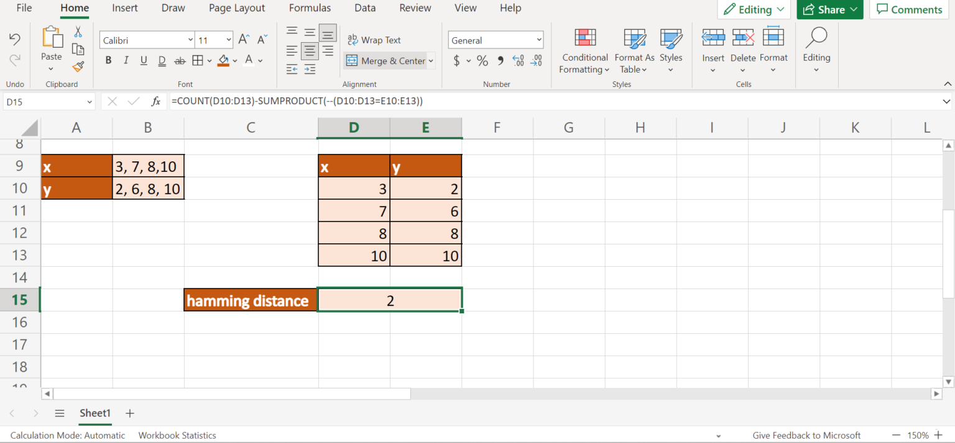Open Workbook Statistics from the status bar

tap(177, 435)
